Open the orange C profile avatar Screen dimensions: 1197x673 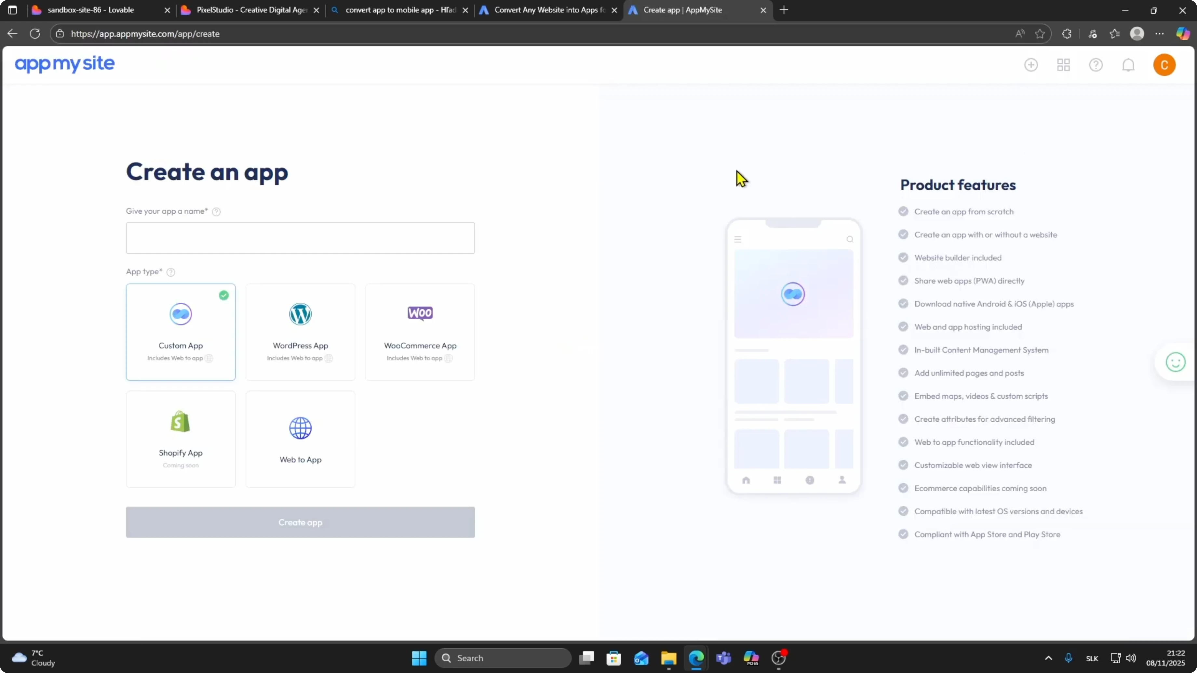pos(1164,65)
